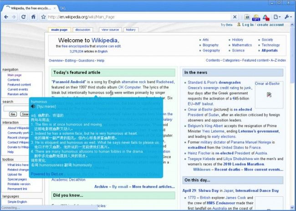
Task: Open the Society portal link
Action: (267, 40)
